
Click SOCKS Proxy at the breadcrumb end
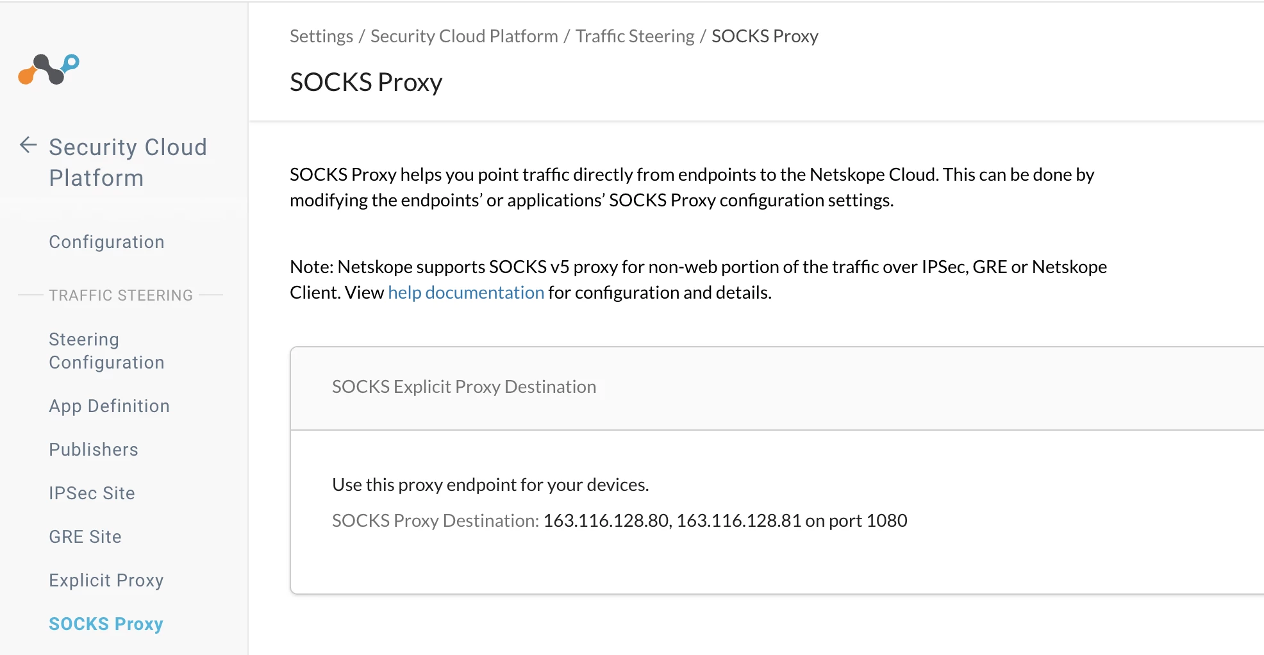pyautogui.click(x=765, y=36)
